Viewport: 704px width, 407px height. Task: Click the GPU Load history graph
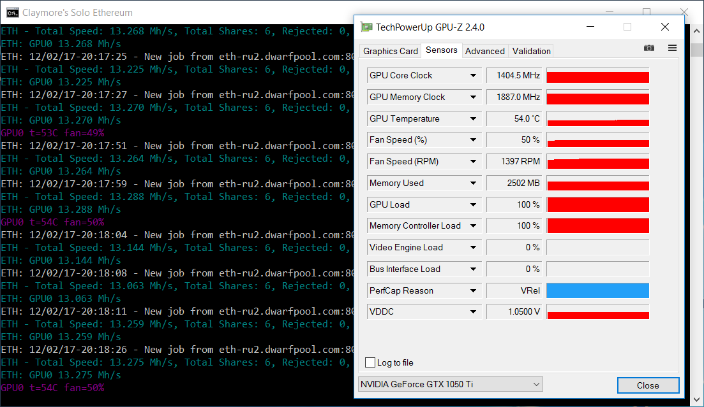pyautogui.click(x=597, y=204)
